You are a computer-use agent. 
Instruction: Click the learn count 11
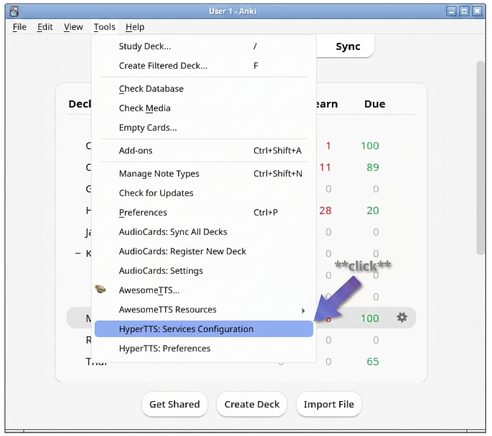click(x=325, y=168)
